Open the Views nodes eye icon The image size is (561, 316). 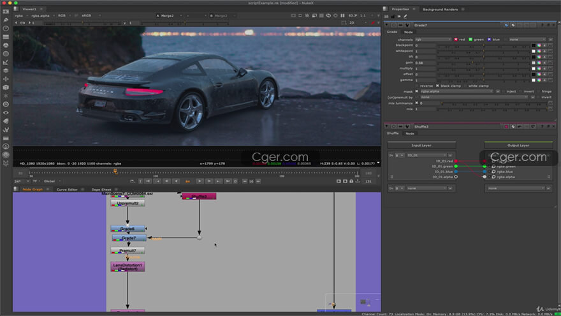(6, 112)
